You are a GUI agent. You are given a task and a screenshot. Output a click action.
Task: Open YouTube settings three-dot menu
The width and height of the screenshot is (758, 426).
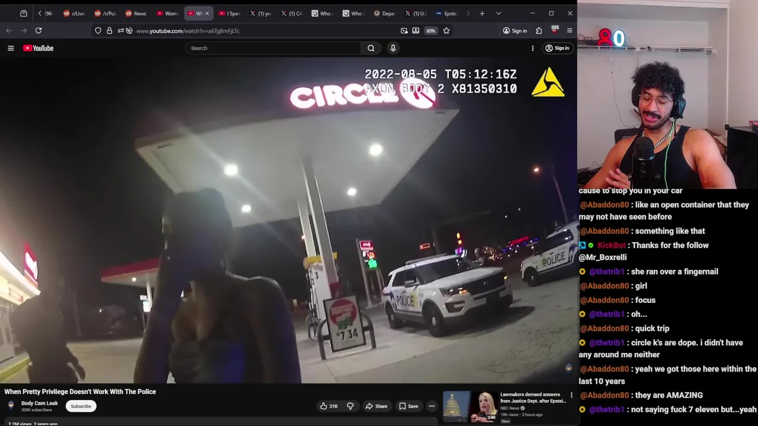point(532,48)
